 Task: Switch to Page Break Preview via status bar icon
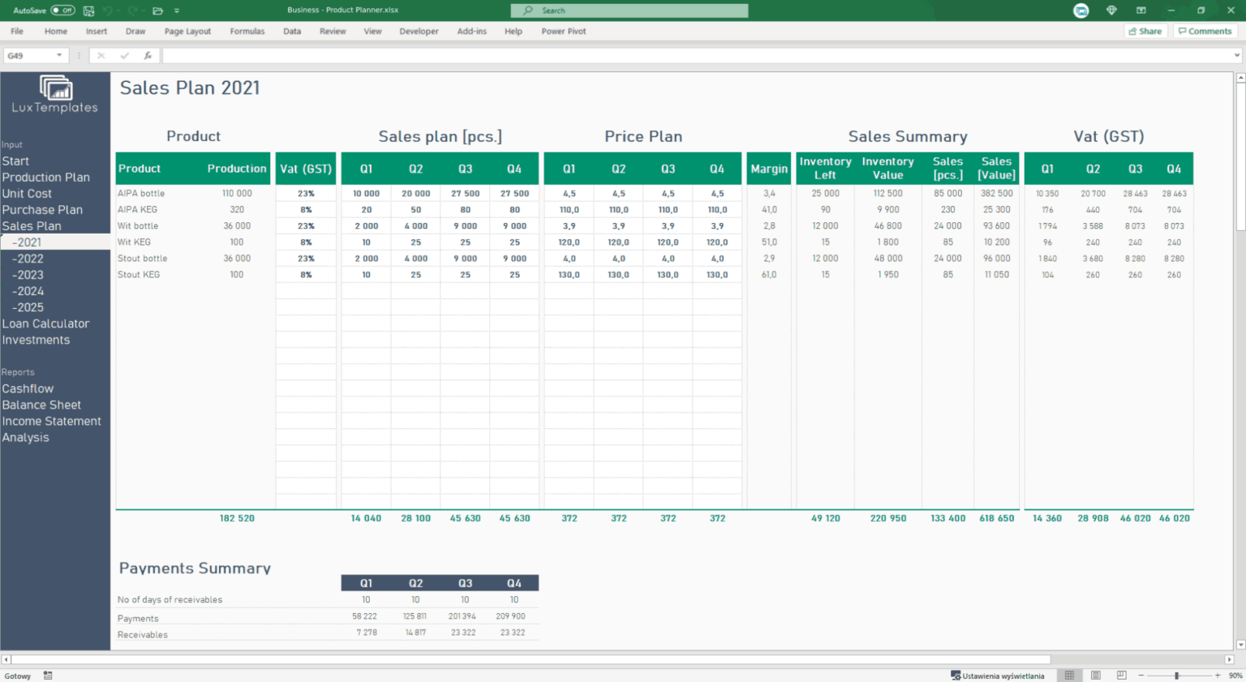1120,675
